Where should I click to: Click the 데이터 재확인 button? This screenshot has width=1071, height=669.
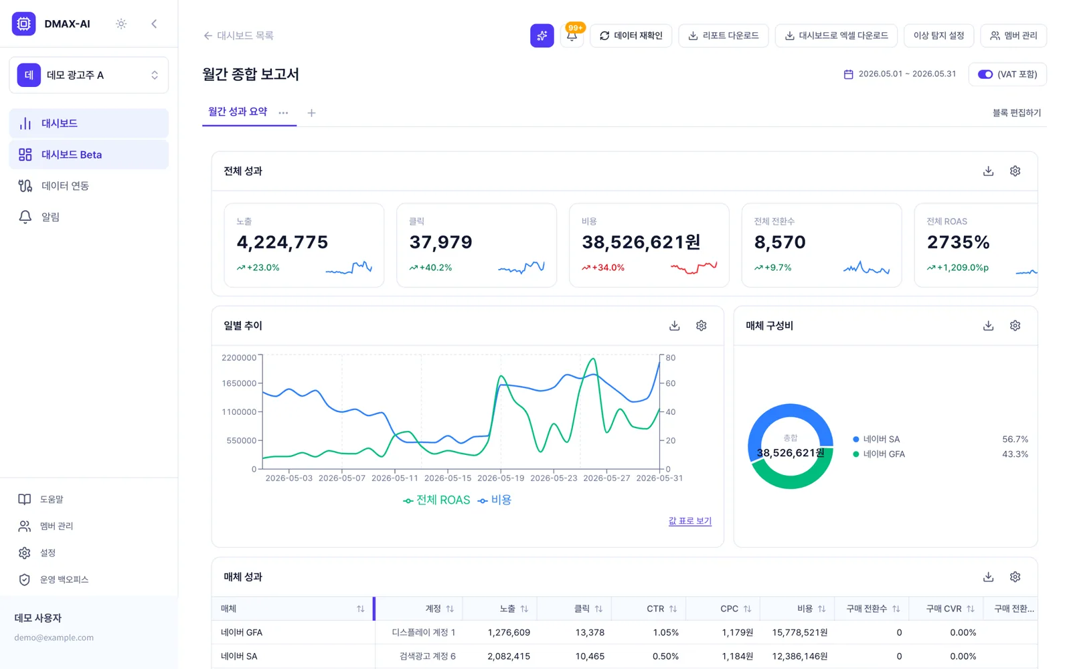pos(631,35)
